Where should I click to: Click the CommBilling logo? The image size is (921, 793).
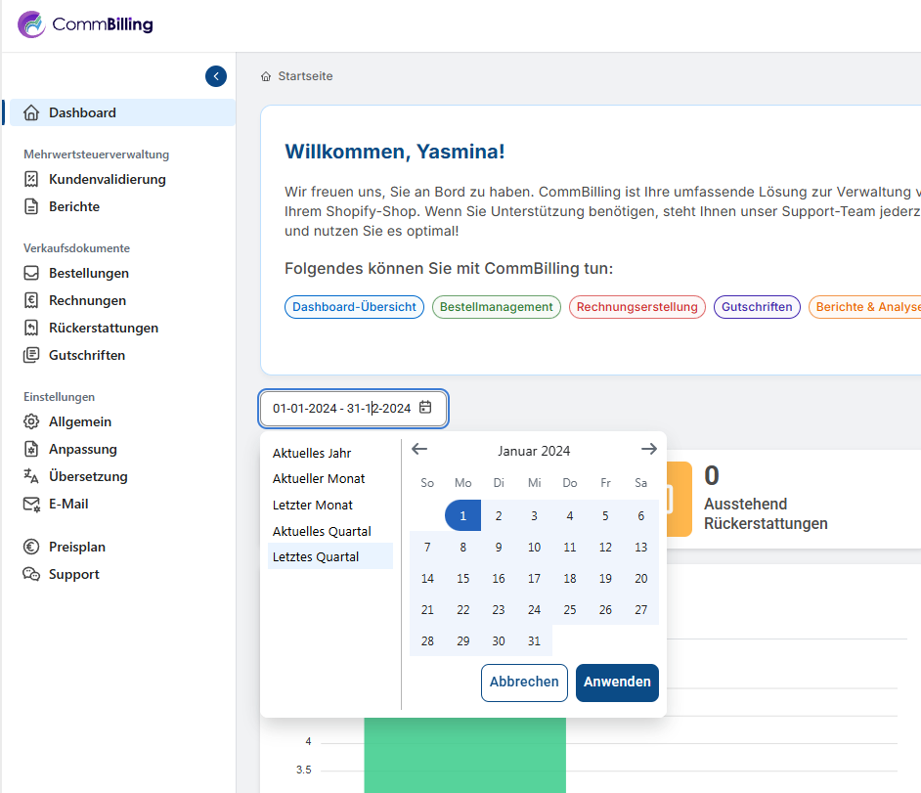86,24
